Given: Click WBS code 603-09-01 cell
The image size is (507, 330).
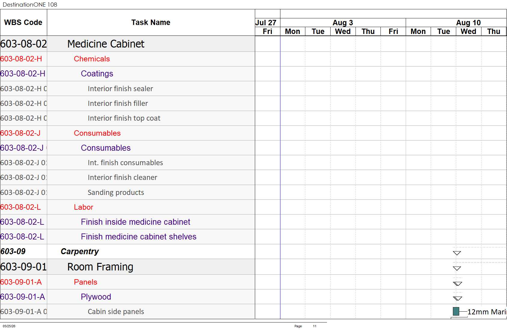Looking at the screenshot, I should [23, 267].
